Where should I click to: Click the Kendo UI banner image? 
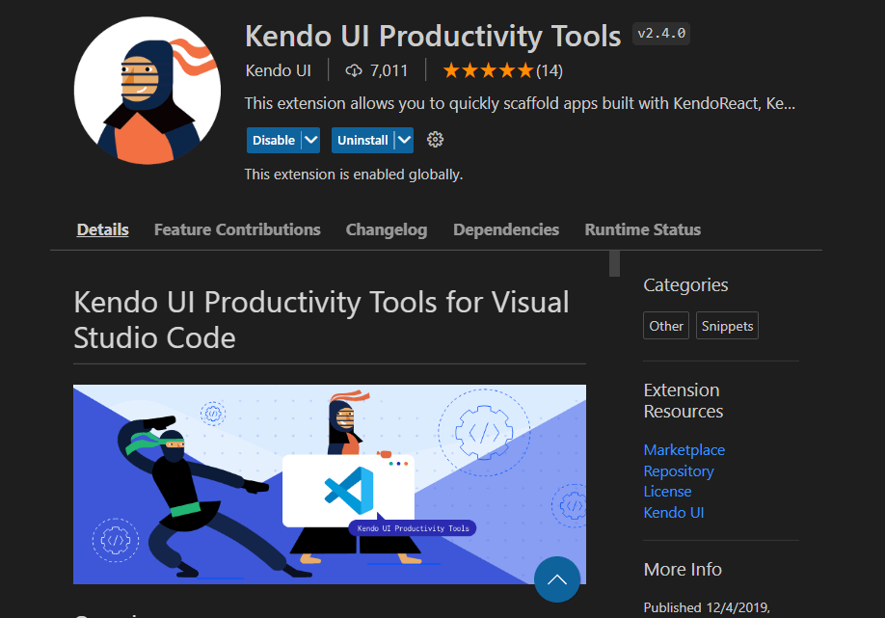point(330,484)
